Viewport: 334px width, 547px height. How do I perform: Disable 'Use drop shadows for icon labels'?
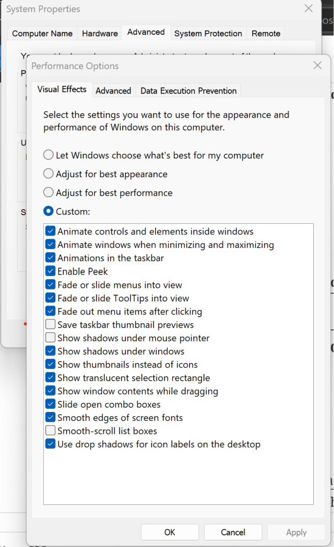click(50, 444)
